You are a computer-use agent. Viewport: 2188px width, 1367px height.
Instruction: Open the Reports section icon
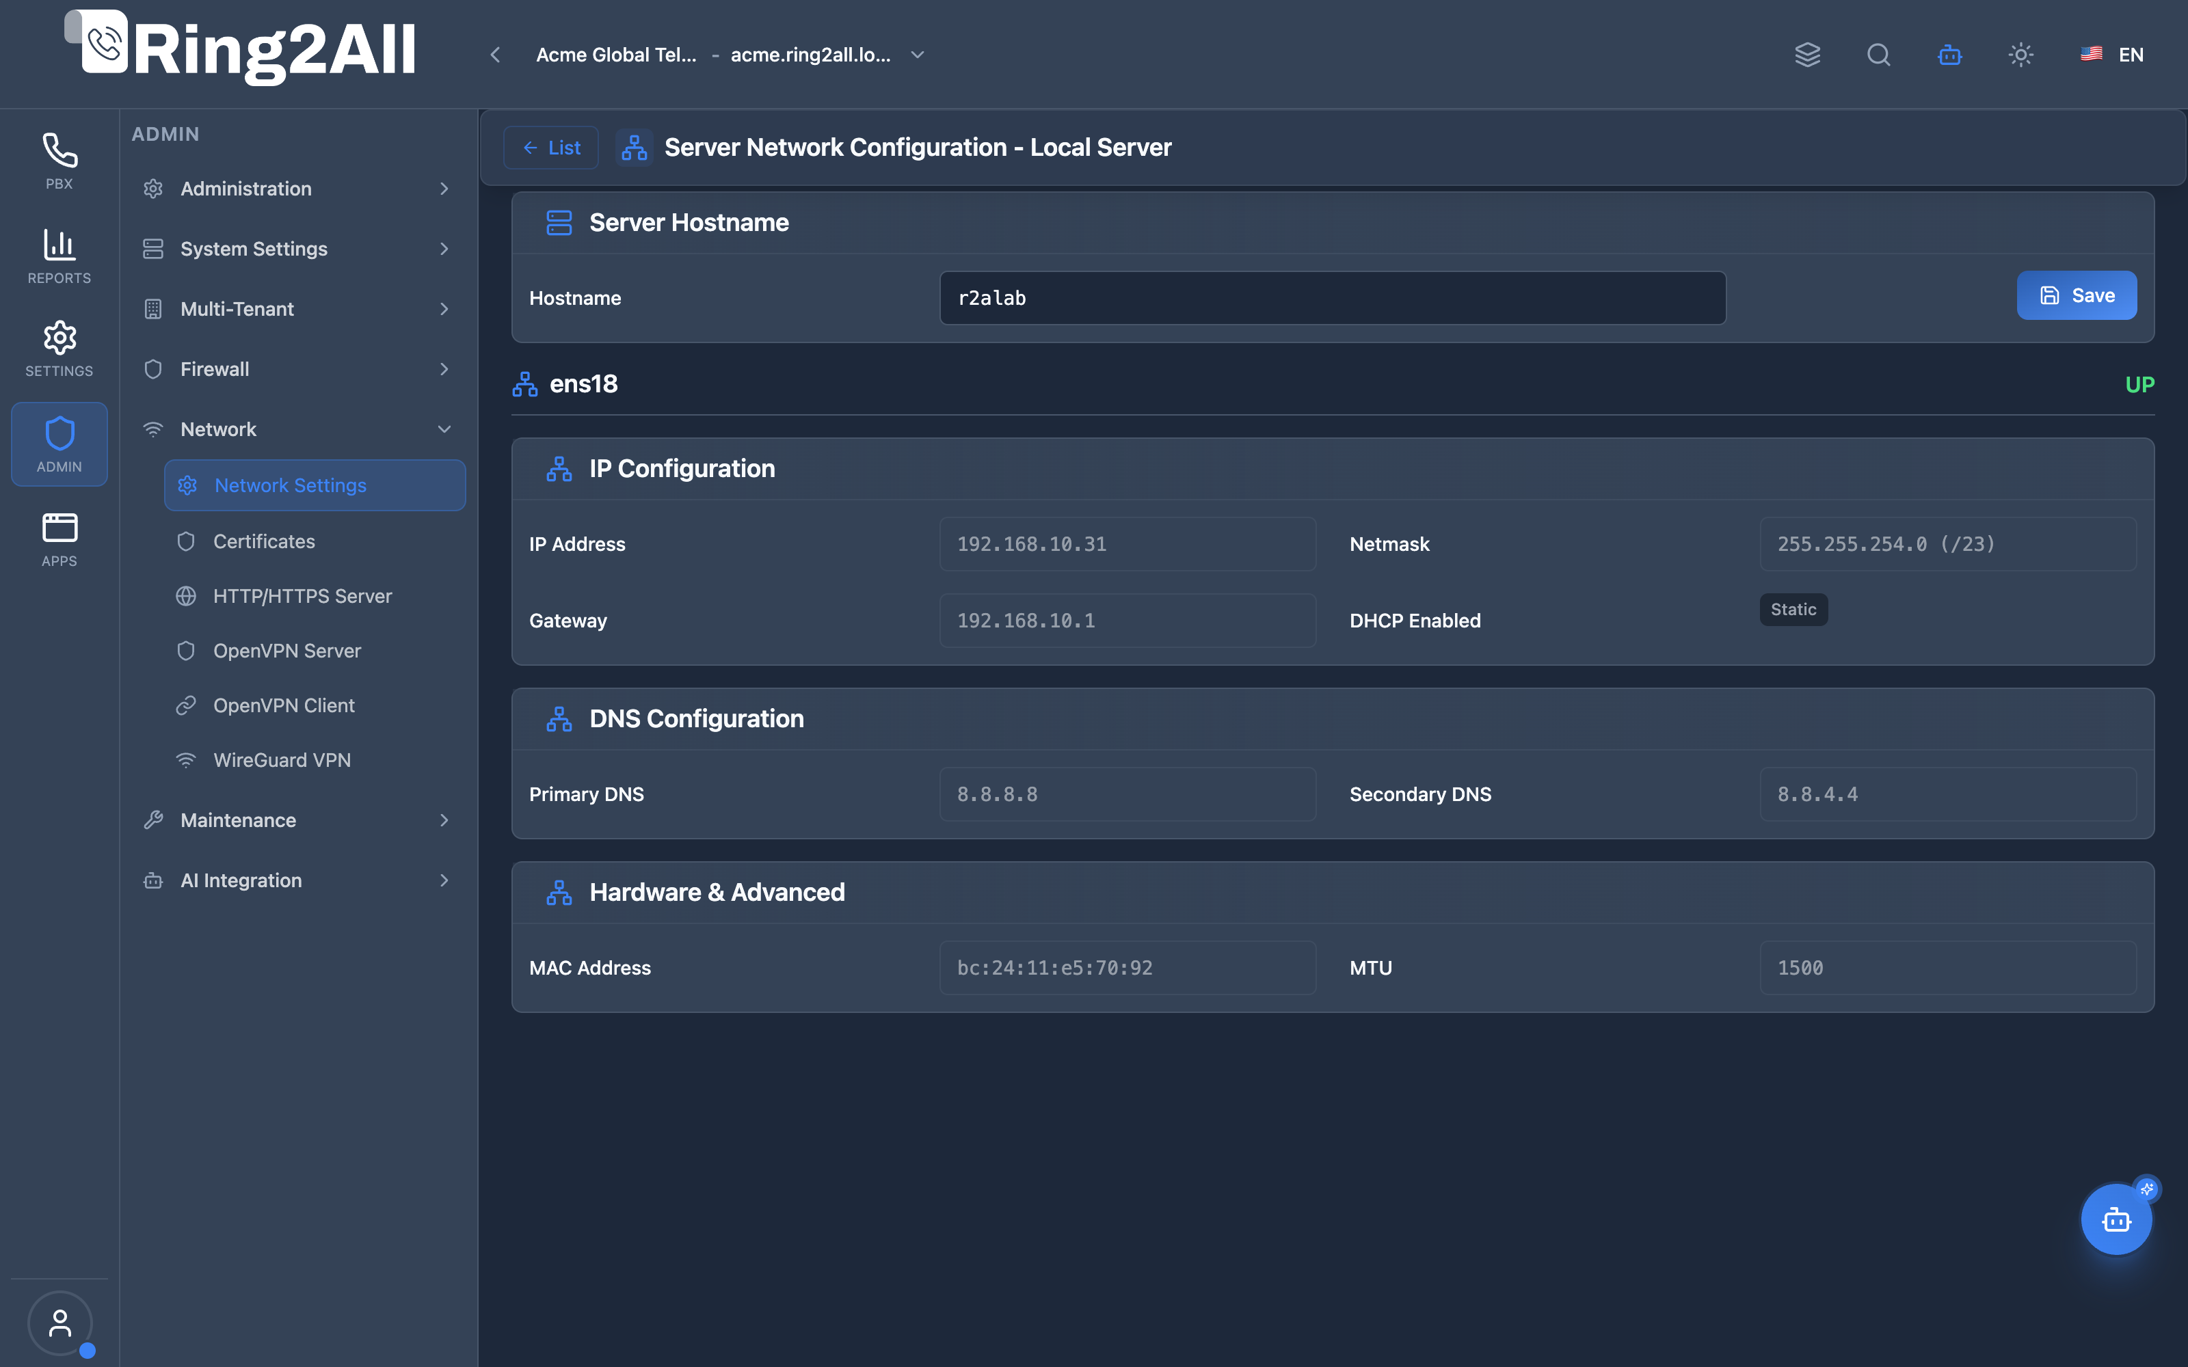tap(59, 256)
